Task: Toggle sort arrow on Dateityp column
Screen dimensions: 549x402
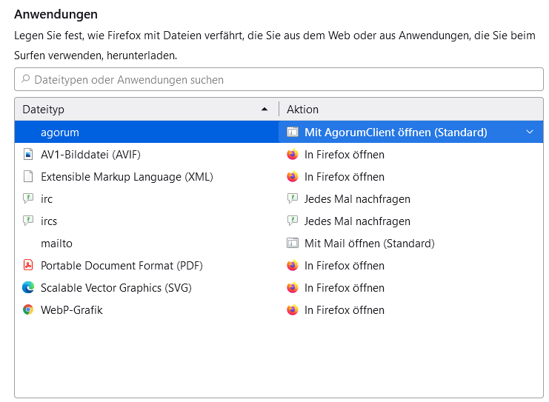Action: (x=264, y=109)
